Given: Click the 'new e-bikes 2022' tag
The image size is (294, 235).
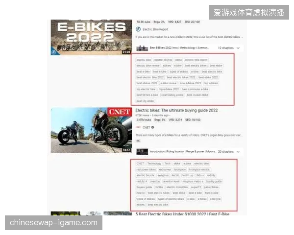Looking at the screenshot, I should [x=190, y=83].
